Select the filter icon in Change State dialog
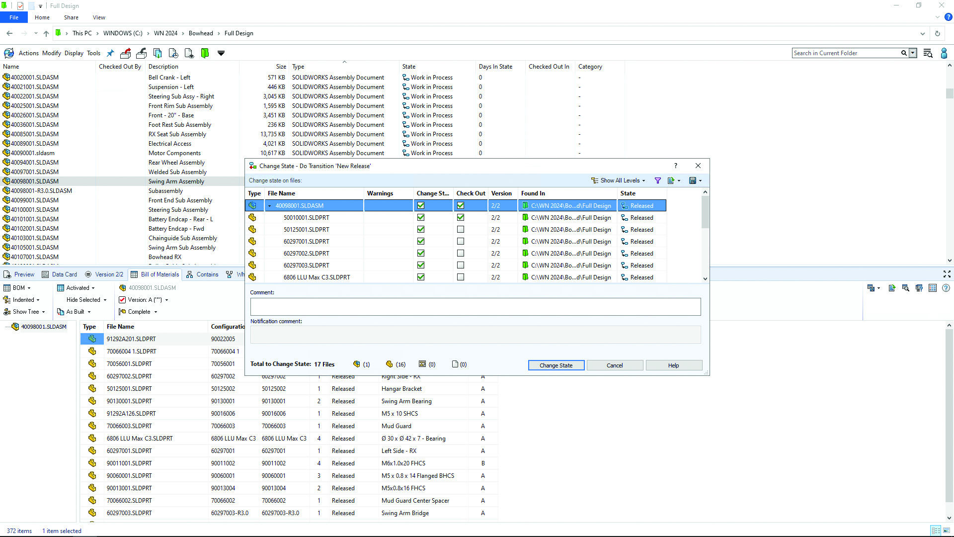954x537 pixels. (x=658, y=180)
